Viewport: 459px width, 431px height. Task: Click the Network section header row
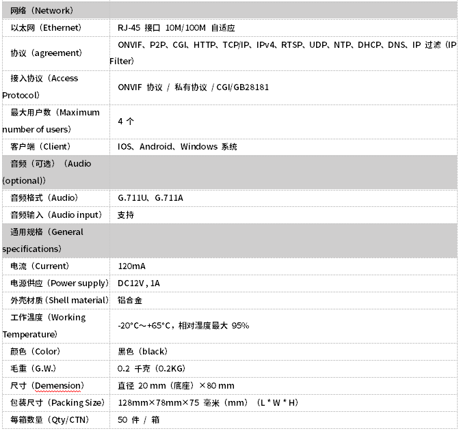[42, 11]
